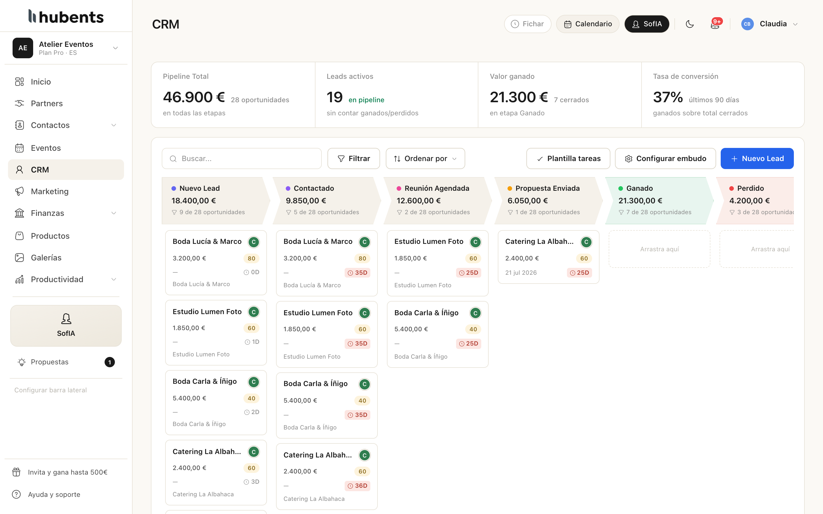The image size is (823, 514).
Task: Click the CB user avatar
Action: click(x=747, y=24)
